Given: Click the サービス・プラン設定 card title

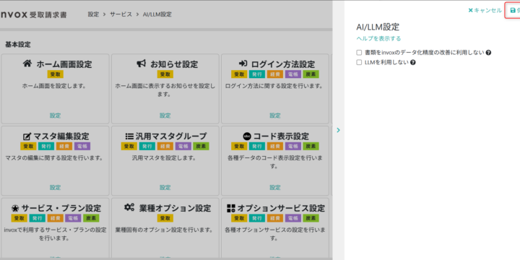Looking at the screenshot, I should click(61, 208).
